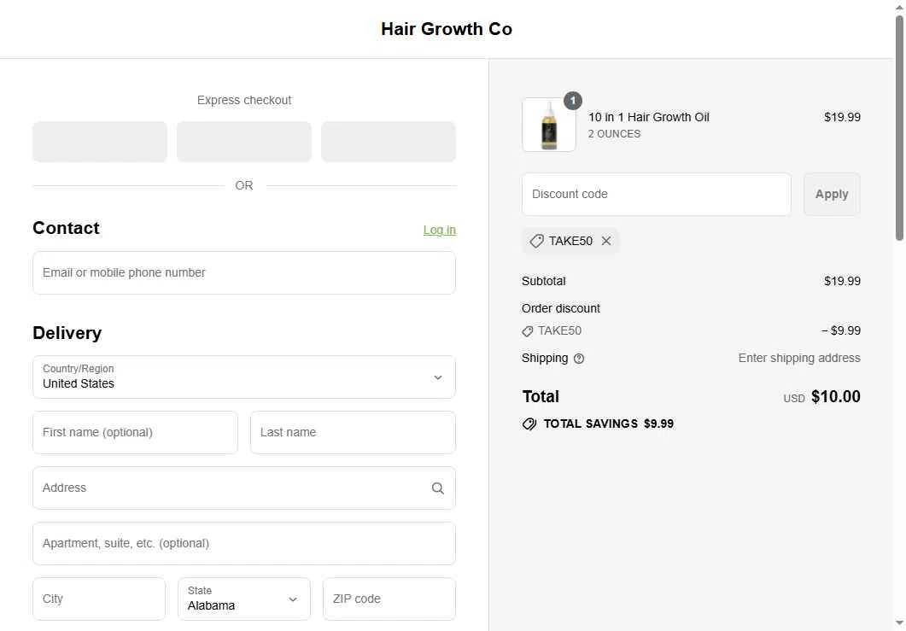
Task: Click the Hair Growth Oil product thumbnail
Action: coord(548,125)
